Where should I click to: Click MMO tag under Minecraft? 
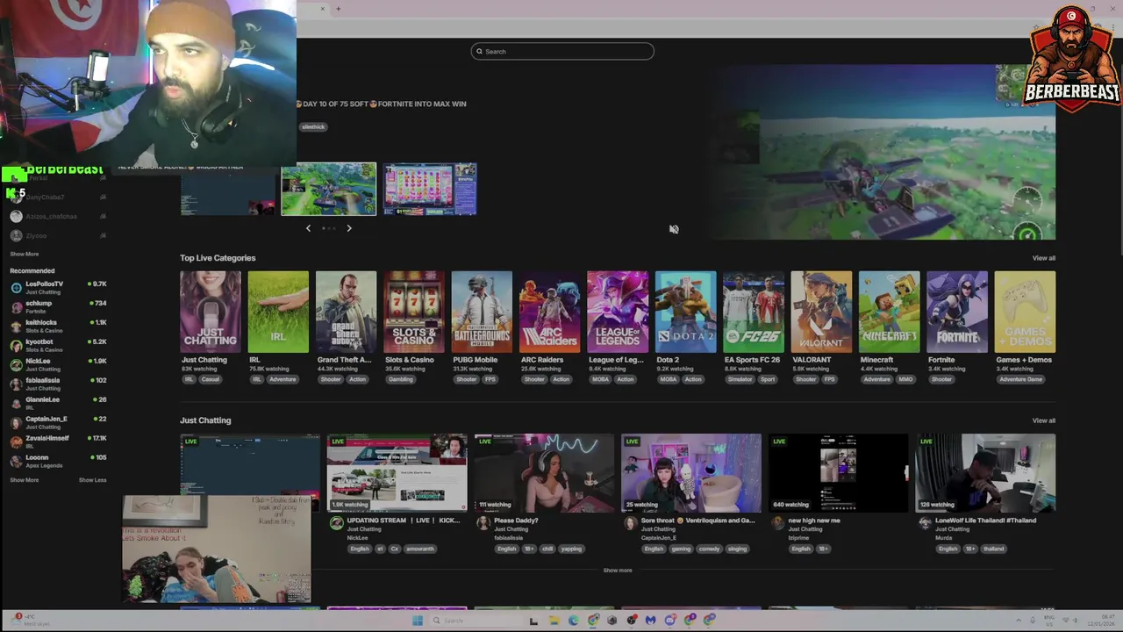click(905, 379)
